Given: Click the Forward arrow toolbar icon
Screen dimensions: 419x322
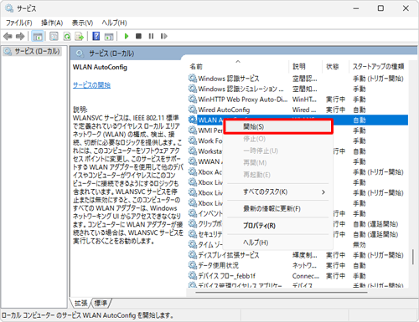Looking at the screenshot, I should (x=20, y=36).
